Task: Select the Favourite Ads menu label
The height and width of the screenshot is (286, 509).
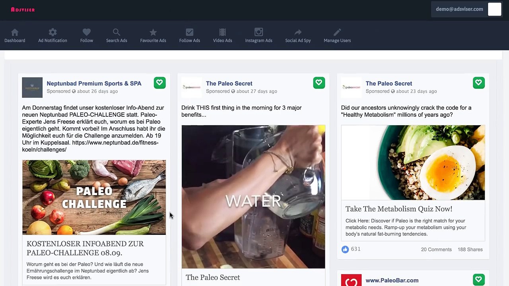Action: click(153, 41)
